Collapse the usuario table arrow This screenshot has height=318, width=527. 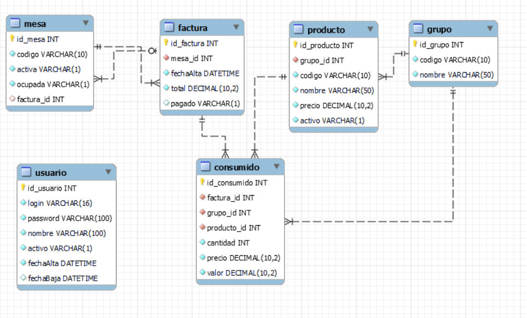point(108,172)
